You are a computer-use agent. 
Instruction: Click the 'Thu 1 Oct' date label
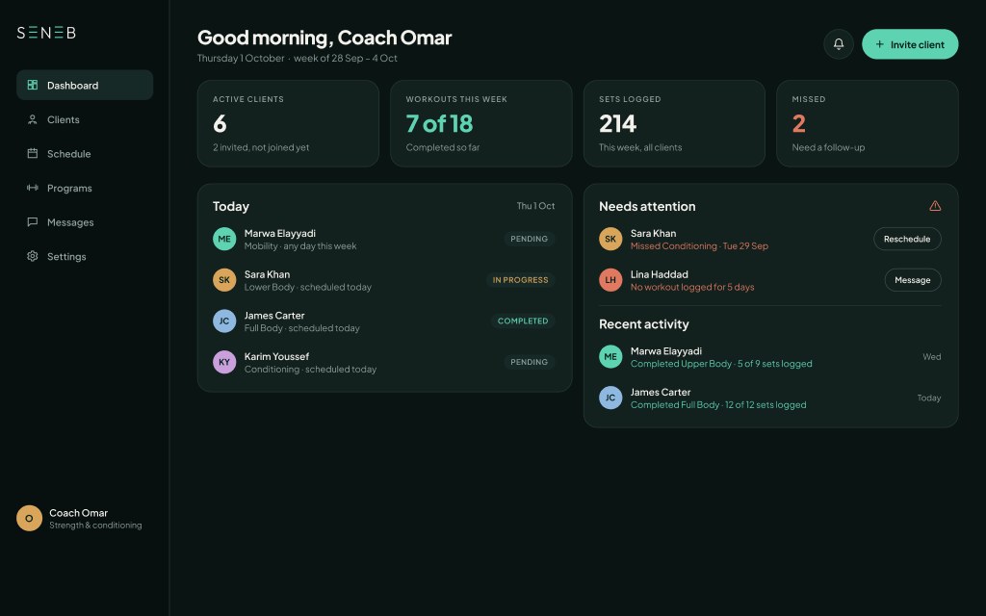click(x=535, y=206)
